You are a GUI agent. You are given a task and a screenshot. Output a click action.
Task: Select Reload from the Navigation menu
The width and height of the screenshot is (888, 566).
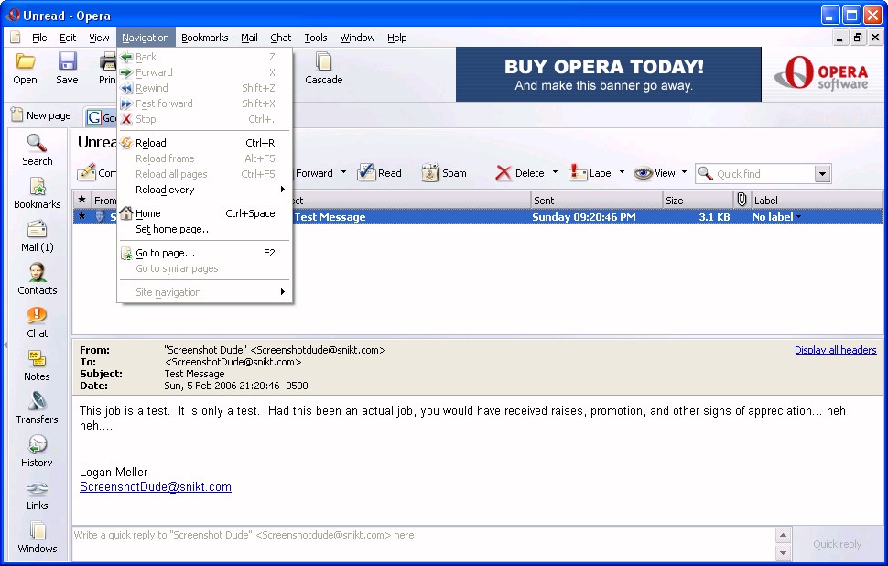[151, 143]
